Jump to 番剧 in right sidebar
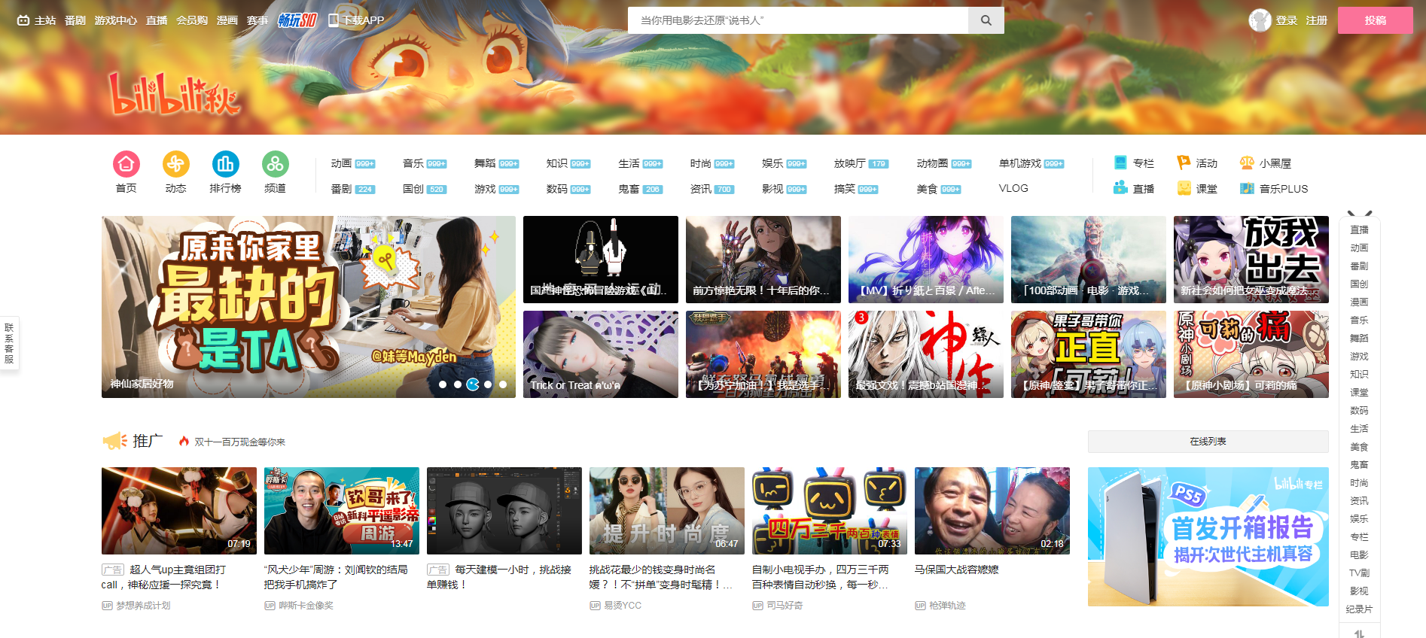Image resolution: width=1426 pixels, height=638 pixels. point(1359,266)
